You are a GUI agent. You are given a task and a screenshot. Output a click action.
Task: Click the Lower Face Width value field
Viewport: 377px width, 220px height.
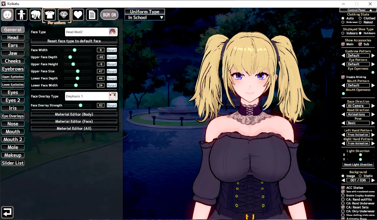pos(101,85)
